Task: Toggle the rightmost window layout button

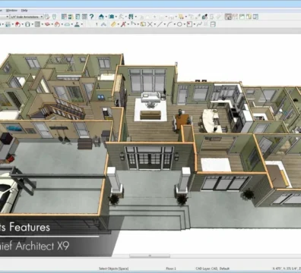Action: pos(255,17)
